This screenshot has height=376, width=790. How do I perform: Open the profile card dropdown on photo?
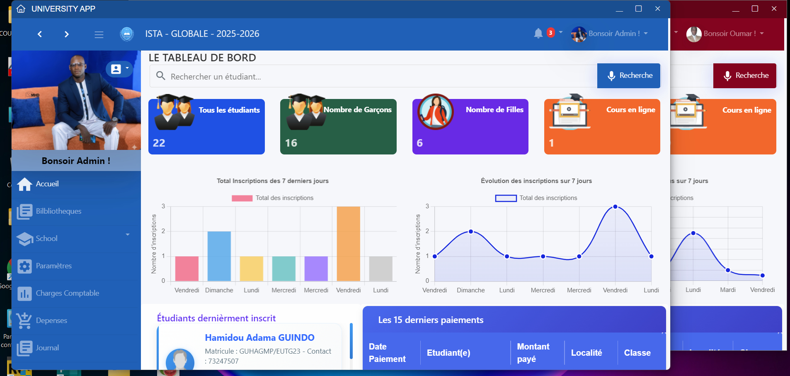[x=119, y=69]
